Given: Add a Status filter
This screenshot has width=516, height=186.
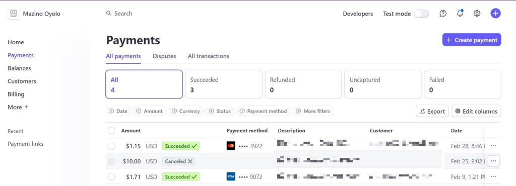Looking at the screenshot, I should pos(220,111).
